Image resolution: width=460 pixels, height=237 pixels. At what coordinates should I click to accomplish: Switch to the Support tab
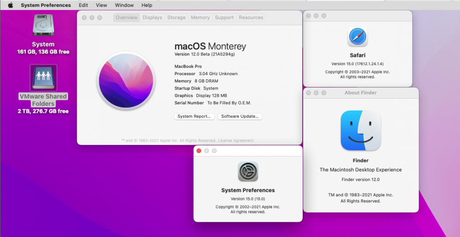coord(224,17)
